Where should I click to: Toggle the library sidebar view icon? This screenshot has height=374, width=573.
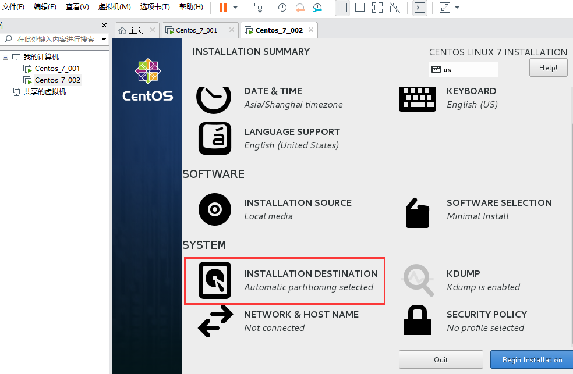click(x=342, y=8)
